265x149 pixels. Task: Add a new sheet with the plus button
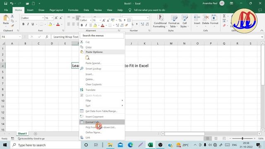(35, 134)
